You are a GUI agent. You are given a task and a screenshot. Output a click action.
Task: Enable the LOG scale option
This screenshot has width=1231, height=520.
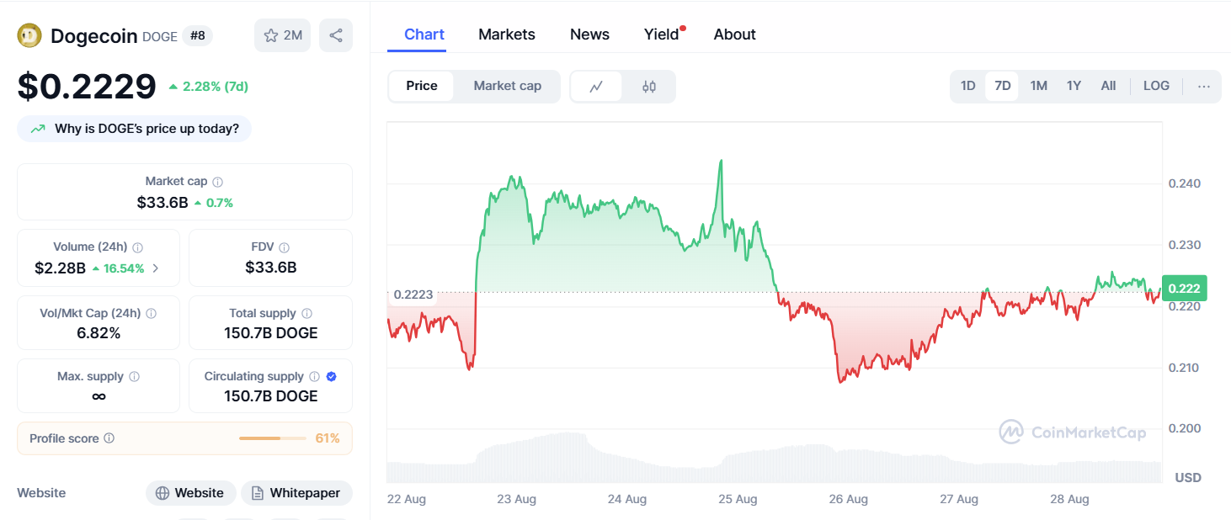coord(1155,85)
